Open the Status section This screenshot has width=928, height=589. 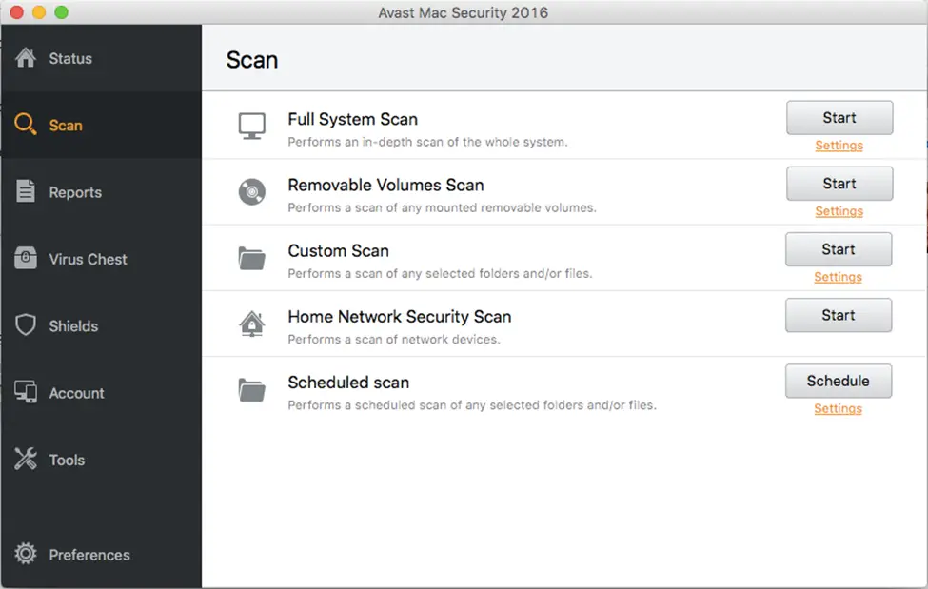(x=101, y=58)
